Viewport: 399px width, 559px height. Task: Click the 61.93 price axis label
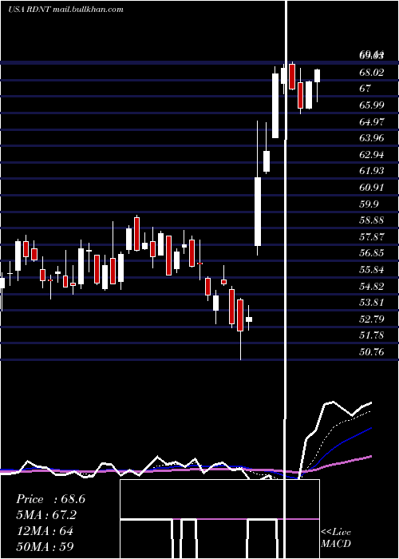pyautogui.click(x=372, y=170)
